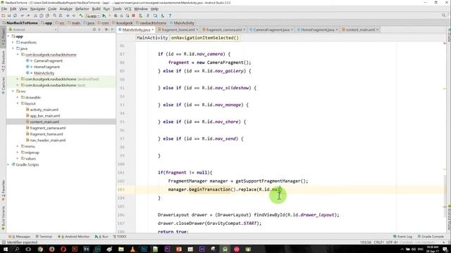Expand the drawable folder
This screenshot has height=253, width=451.
coord(18,98)
